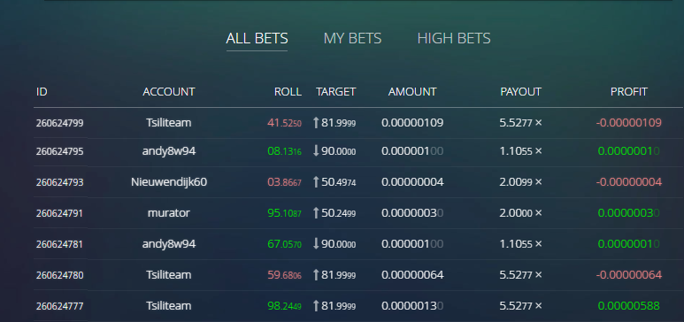Open bet ID 260624781

60,244
